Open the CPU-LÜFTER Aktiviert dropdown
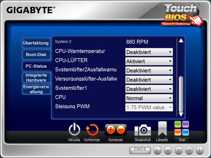This screenshot has width=211, height=158. (x=149, y=61)
